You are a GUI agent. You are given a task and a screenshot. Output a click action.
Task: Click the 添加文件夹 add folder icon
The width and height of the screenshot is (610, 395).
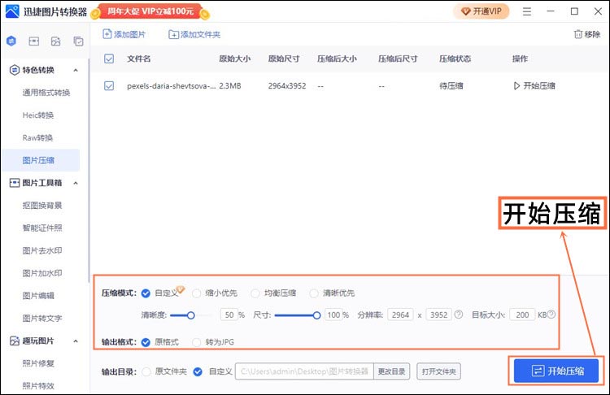tap(173, 34)
